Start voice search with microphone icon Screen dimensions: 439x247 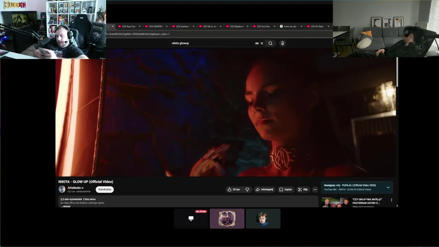[x=282, y=43]
